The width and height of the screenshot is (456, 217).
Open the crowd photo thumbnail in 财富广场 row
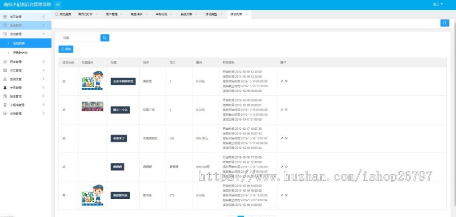(x=93, y=106)
